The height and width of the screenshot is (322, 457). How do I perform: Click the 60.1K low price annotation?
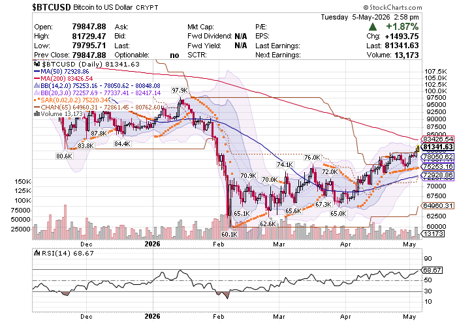(229, 234)
